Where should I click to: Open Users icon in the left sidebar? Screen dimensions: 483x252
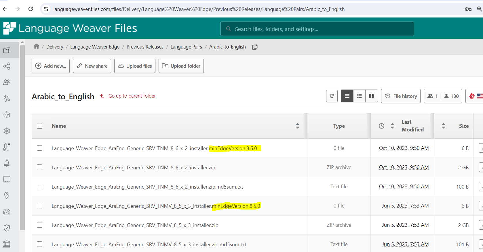pyautogui.click(x=7, y=82)
